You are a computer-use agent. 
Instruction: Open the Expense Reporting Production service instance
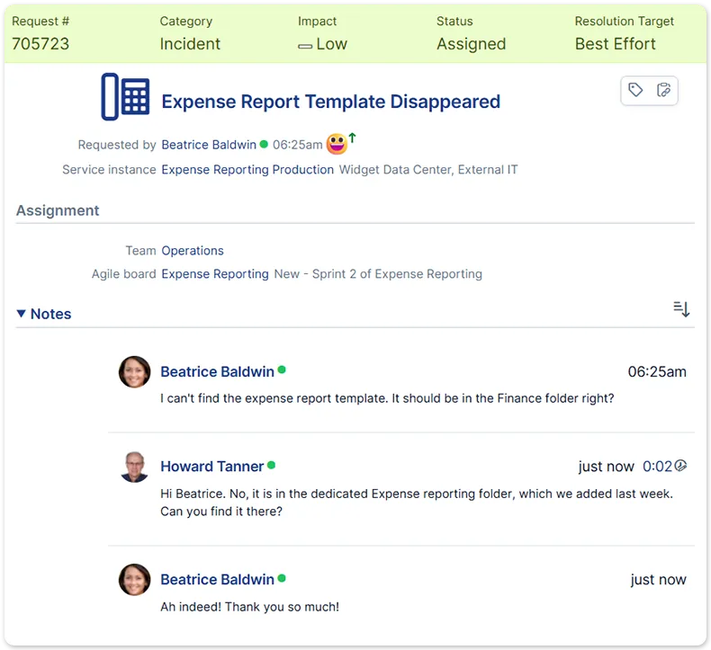(x=247, y=169)
